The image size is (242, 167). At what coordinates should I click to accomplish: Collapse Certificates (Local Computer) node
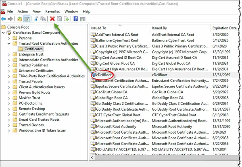[x=3, y=33]
